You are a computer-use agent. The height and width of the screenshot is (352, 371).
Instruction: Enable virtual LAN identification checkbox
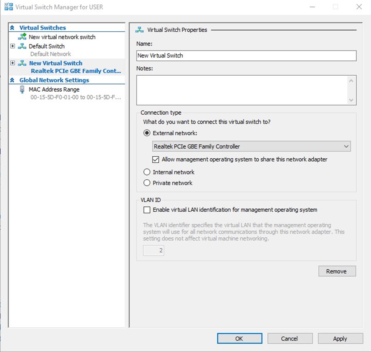tap(147, 210)
